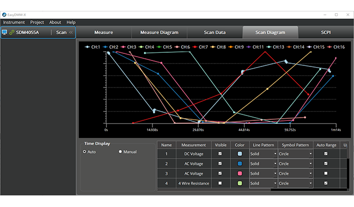Enable Auto Range for channel 3
The image size is (354, 207).
pos(326,173)
